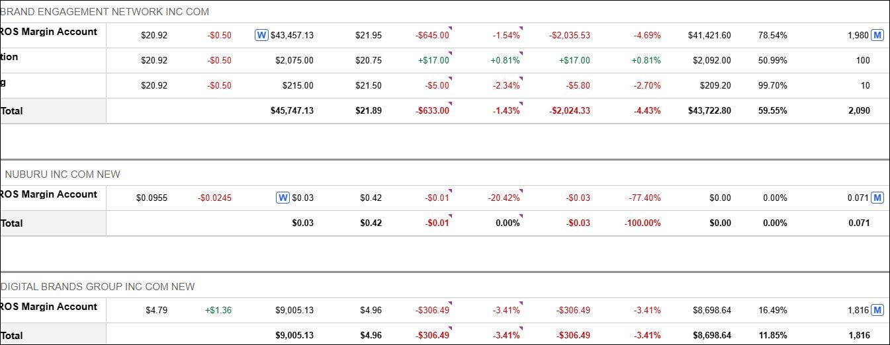This screenshot has height=345, width=890.
Task: Click Nuburu's $0.0955 last price
Action: tap(152, 198)
